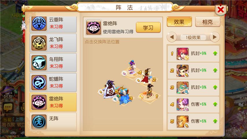Select the 云垂阵 formation icon
Viewport: 247px width, 139px height.
pos(39,23)
